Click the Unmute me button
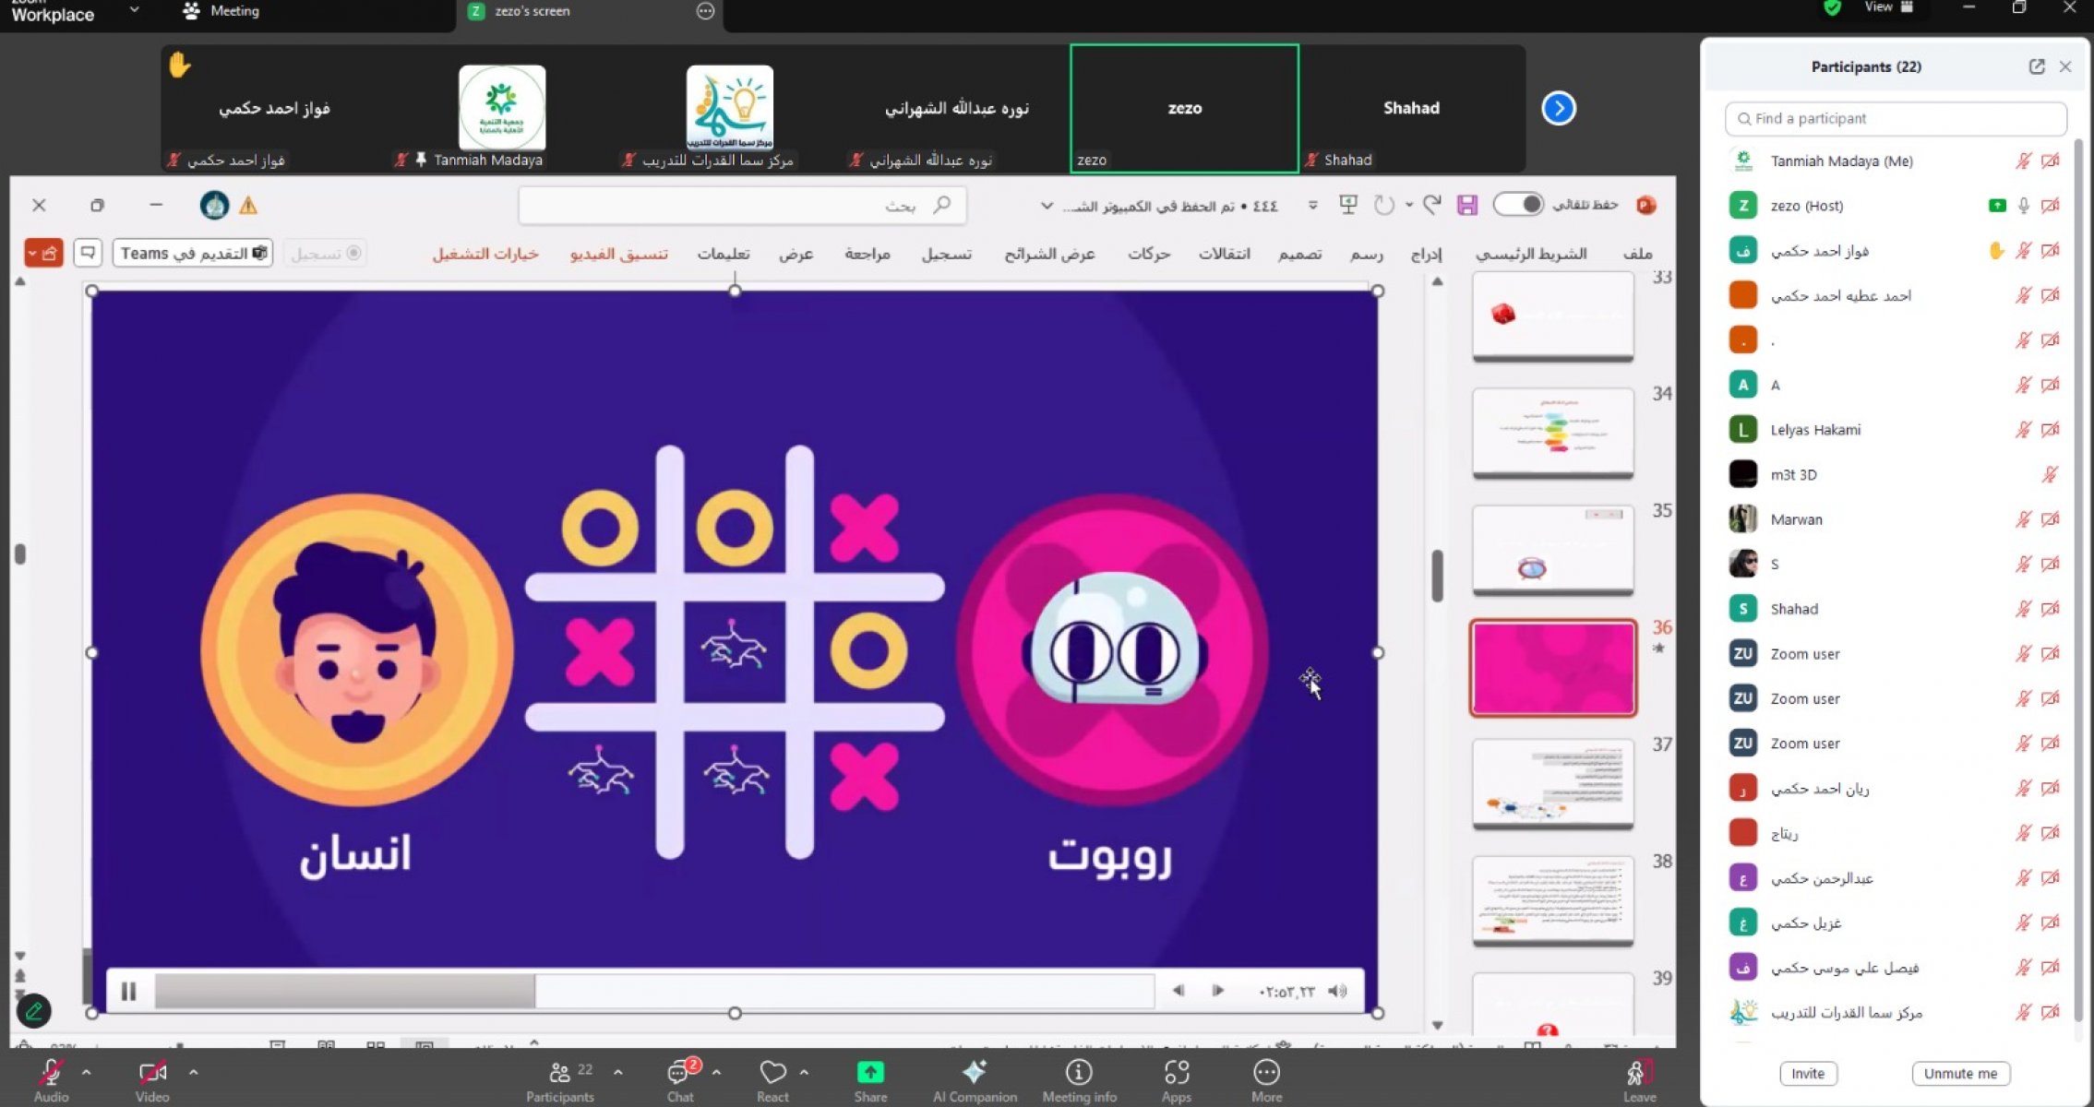 (x=1959, y=1073)
